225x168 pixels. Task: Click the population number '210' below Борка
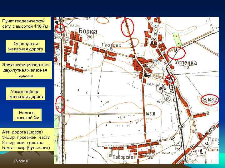[x=89, y=37]
